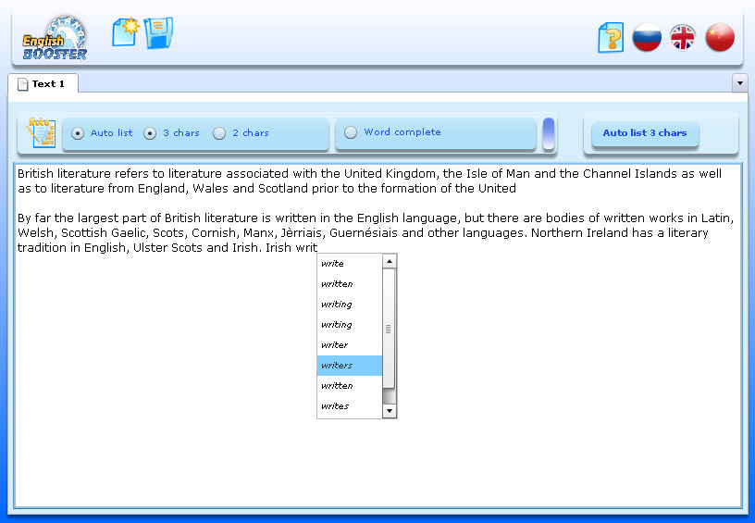Enable the Auto list radio option
This screenshot has height=523, width=755.
click(x=78, y=133)
